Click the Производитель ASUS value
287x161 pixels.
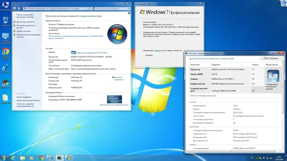(x=235, y=106)
